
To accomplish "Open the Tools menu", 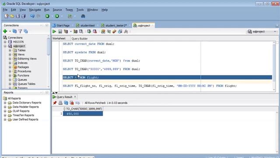I will [80, 10].
